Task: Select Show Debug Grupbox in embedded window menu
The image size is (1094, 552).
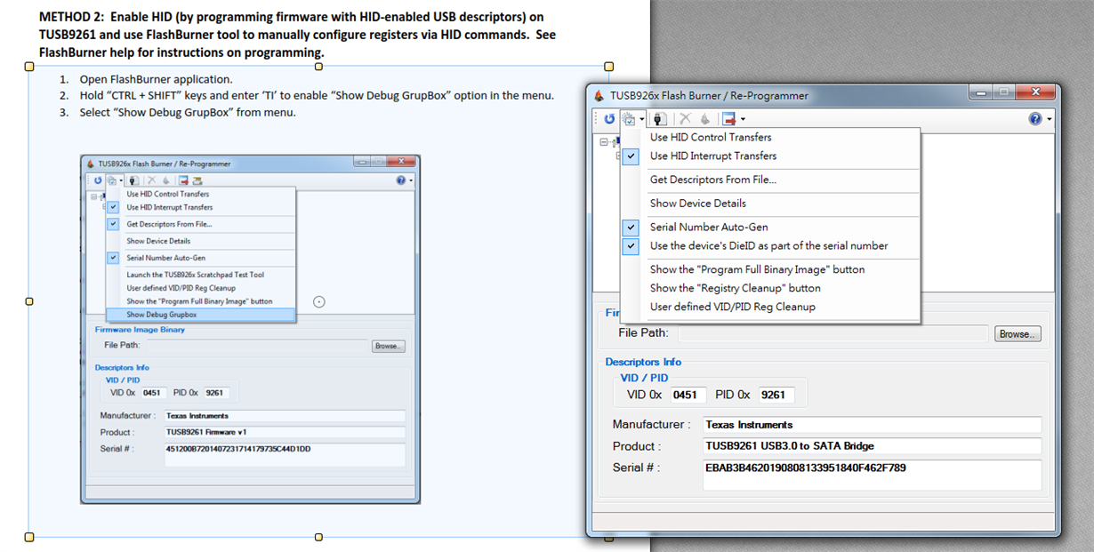Action: pos(201,315)
